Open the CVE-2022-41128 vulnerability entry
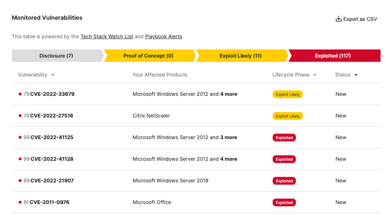 click(x=52, y=159)
